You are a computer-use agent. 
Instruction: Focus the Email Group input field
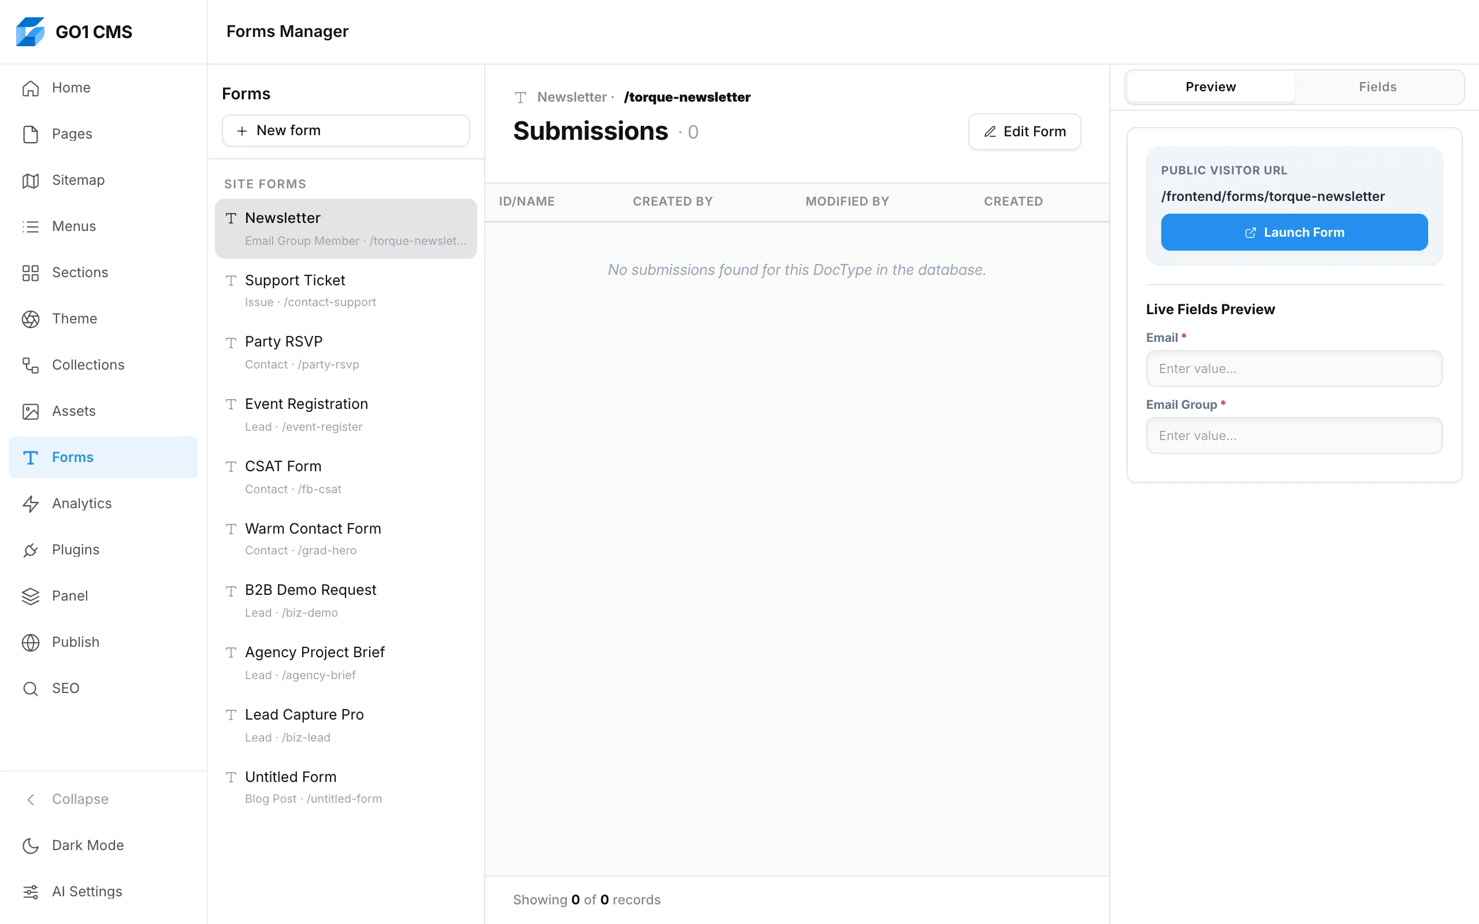pyautogui.click(x=1294, y=435)
